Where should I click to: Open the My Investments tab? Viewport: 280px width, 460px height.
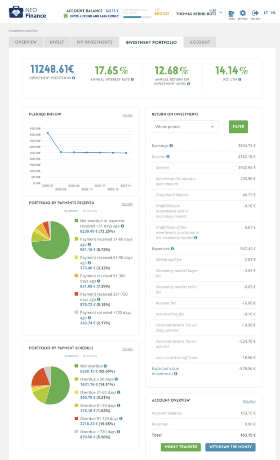[95, 42]
